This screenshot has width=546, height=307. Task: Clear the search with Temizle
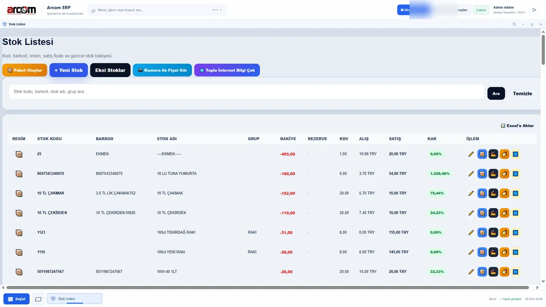(522, 93)
